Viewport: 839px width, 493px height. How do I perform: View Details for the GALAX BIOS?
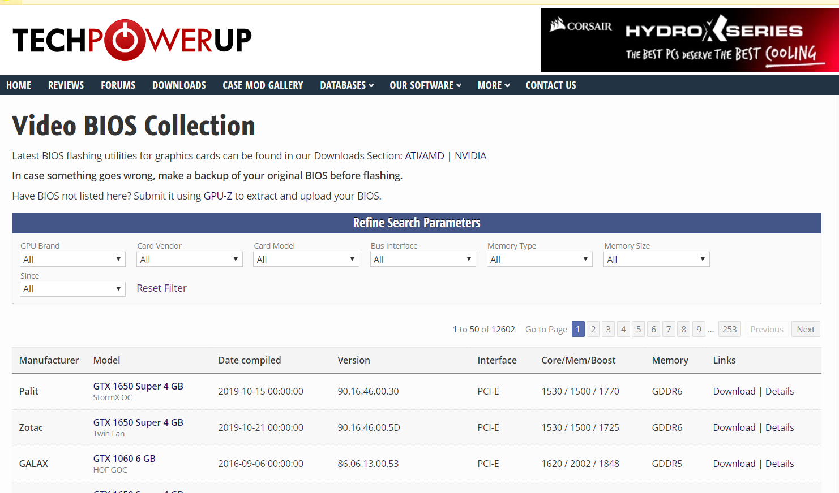point(780,464)
